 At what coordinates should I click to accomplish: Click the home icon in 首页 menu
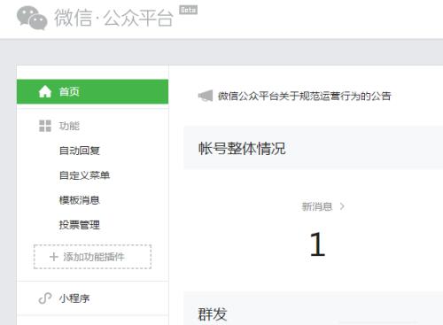pos(45,91)
